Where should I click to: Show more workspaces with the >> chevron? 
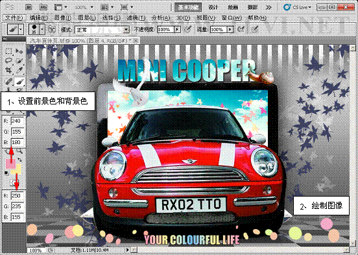pos(268,7)
